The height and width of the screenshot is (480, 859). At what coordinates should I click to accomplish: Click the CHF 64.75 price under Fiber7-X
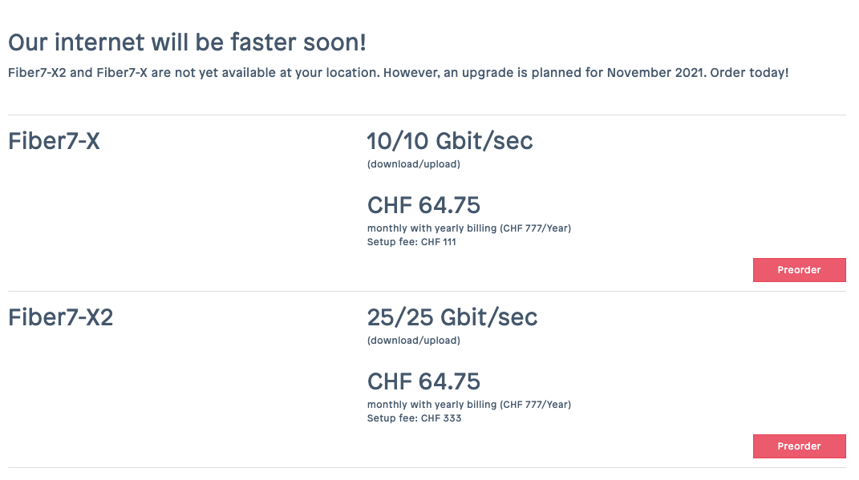[423, 205]
